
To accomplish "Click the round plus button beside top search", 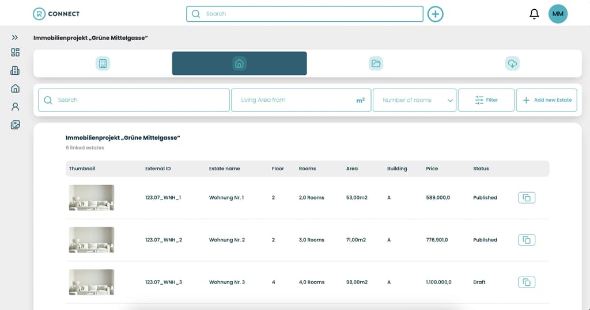I will [436, 14].
